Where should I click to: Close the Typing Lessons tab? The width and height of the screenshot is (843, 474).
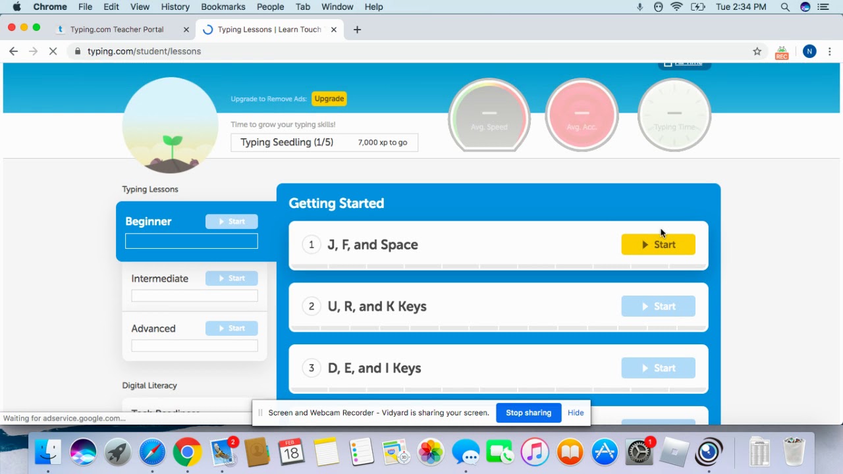[x=334, y=30]
